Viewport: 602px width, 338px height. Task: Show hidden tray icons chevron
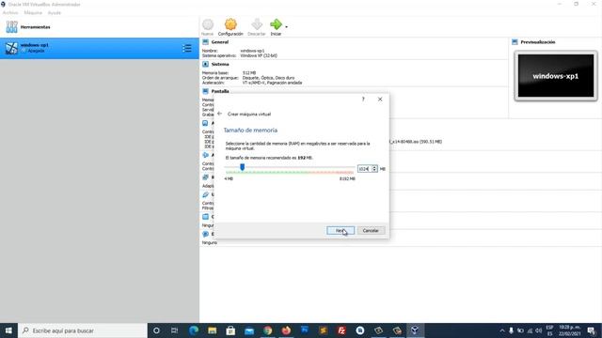click(x=501, y=330)
